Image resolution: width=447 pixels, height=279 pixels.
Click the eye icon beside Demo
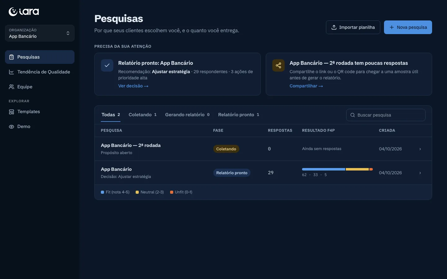11,126
